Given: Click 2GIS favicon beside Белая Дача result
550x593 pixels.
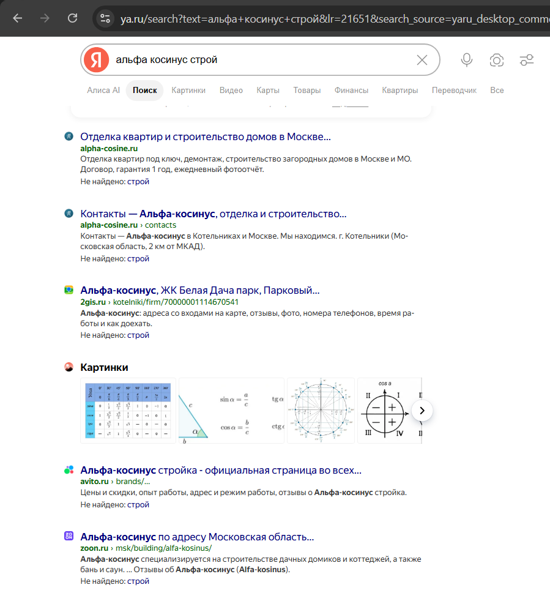Looking at the screenshot, I should [x=69, y=290].
